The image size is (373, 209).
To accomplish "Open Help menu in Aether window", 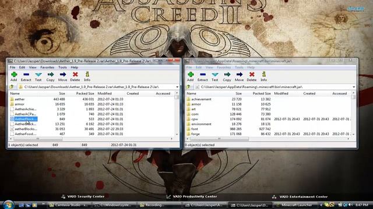I will click(x=75, y=67).
